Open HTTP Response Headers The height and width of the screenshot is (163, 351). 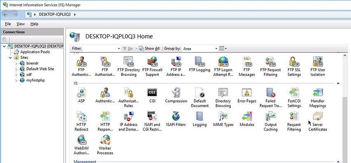(x=105, y=121)
